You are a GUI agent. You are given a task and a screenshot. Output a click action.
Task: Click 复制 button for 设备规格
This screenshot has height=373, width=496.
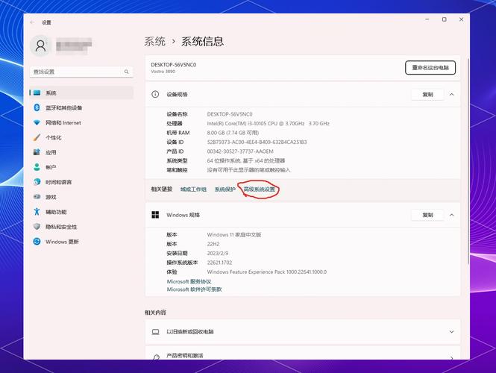coord(427,94)
